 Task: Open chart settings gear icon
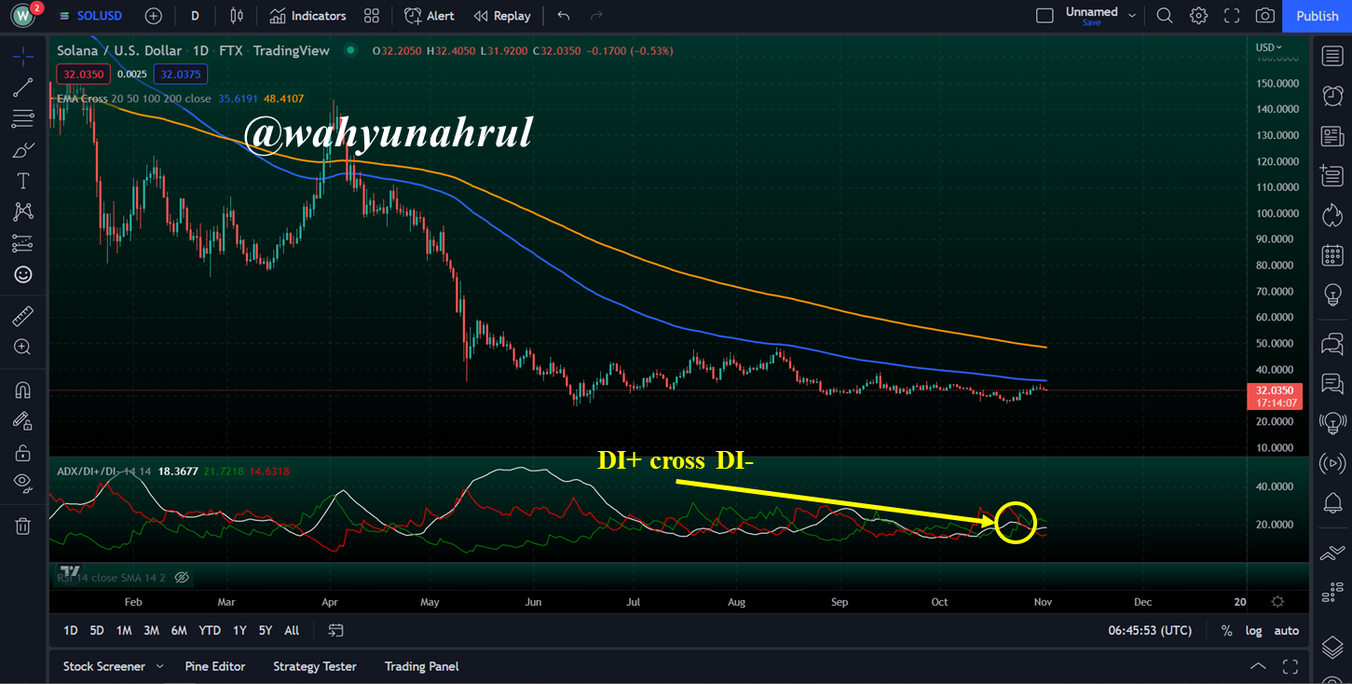pos(1198,16)
